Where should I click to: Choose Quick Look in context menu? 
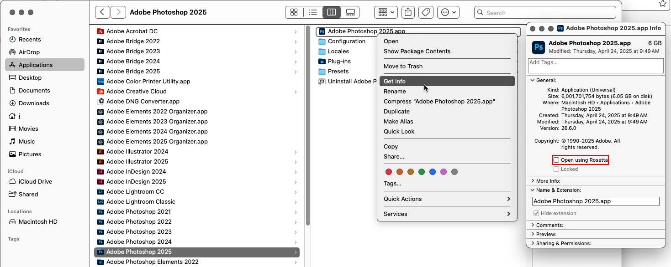[447, 131]
